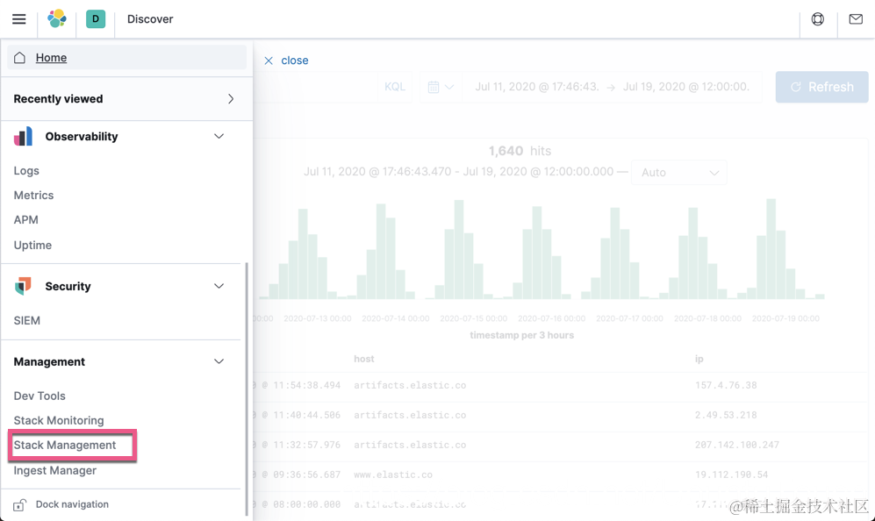This screenshot has height=521, width=875.
Task: Collapse the Observability section chevron
Action: coord(219,137)
